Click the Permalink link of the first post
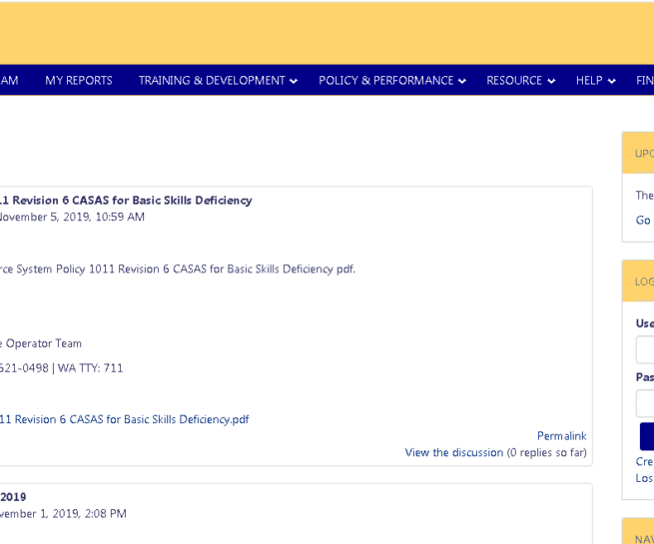This screenshot has width=654, height=544. coord(561,434)
